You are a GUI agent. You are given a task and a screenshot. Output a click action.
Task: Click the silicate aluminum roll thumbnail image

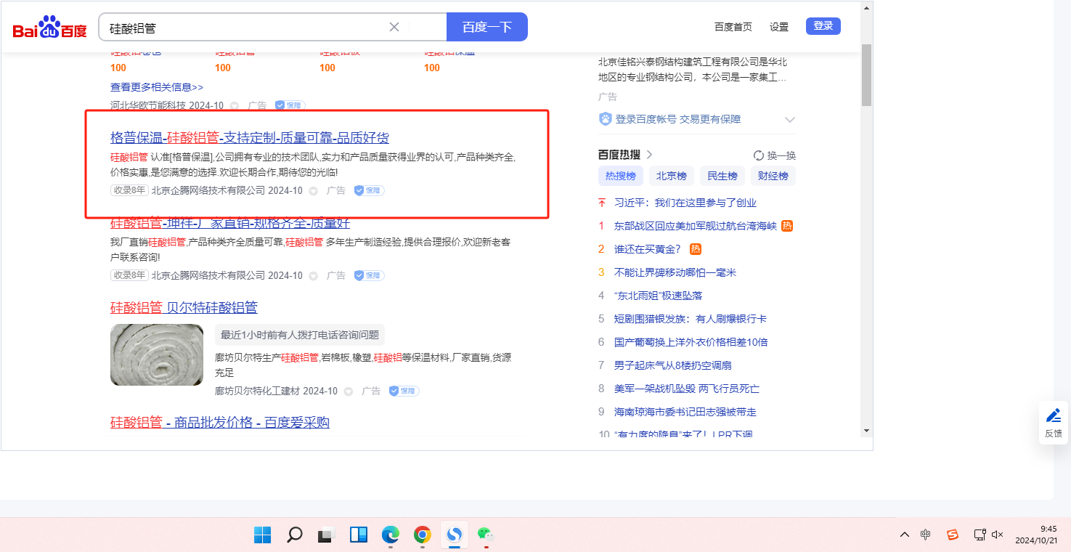(x=157, y=354)
